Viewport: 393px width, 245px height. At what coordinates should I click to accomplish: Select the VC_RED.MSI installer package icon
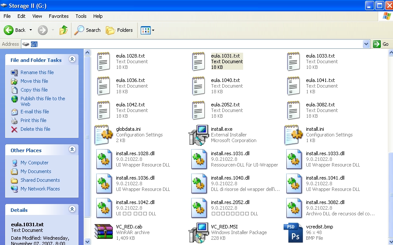(x=199, y=232)
